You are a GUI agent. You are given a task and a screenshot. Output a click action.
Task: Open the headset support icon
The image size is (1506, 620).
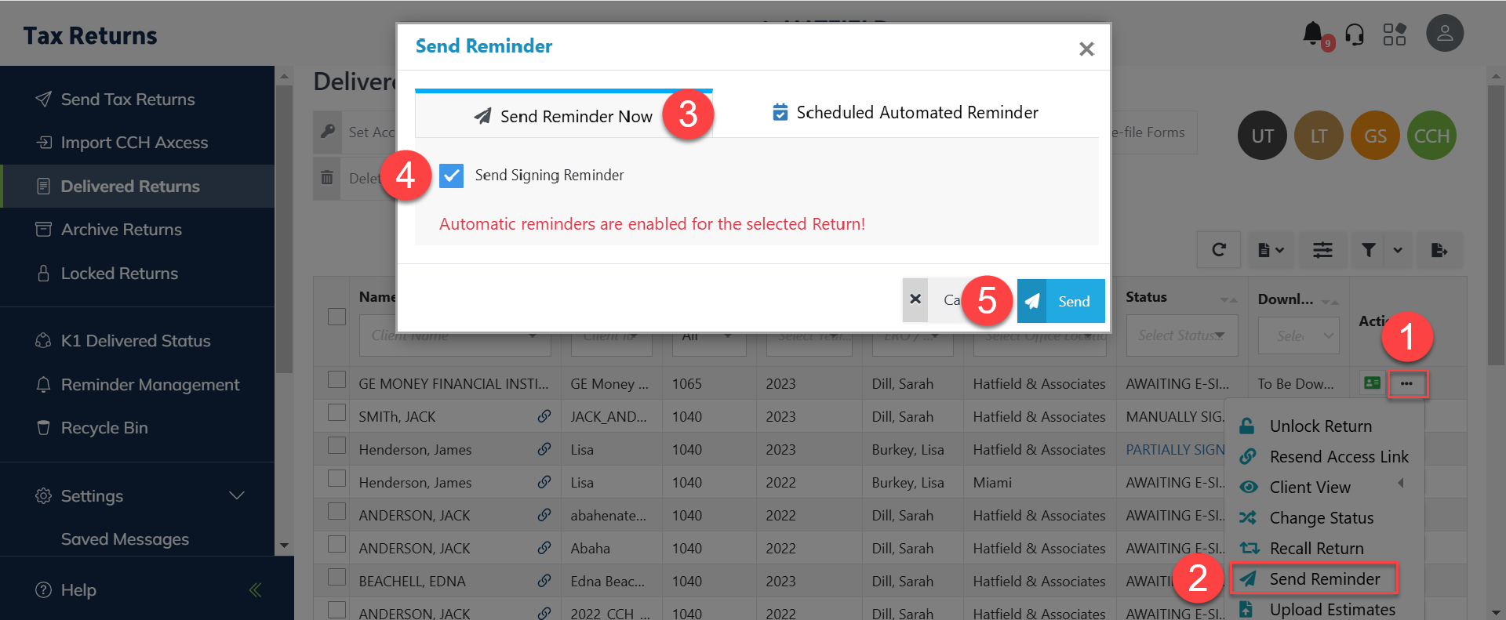[1354, 34]
